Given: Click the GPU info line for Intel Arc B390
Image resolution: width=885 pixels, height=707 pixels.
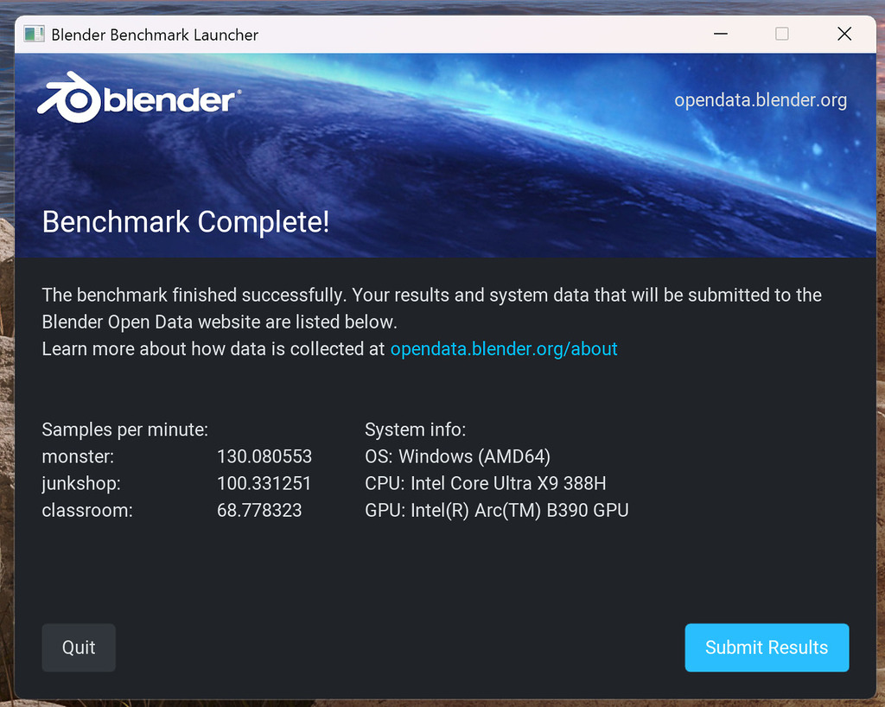Looking at the screenshot, I should click(496, 510).
